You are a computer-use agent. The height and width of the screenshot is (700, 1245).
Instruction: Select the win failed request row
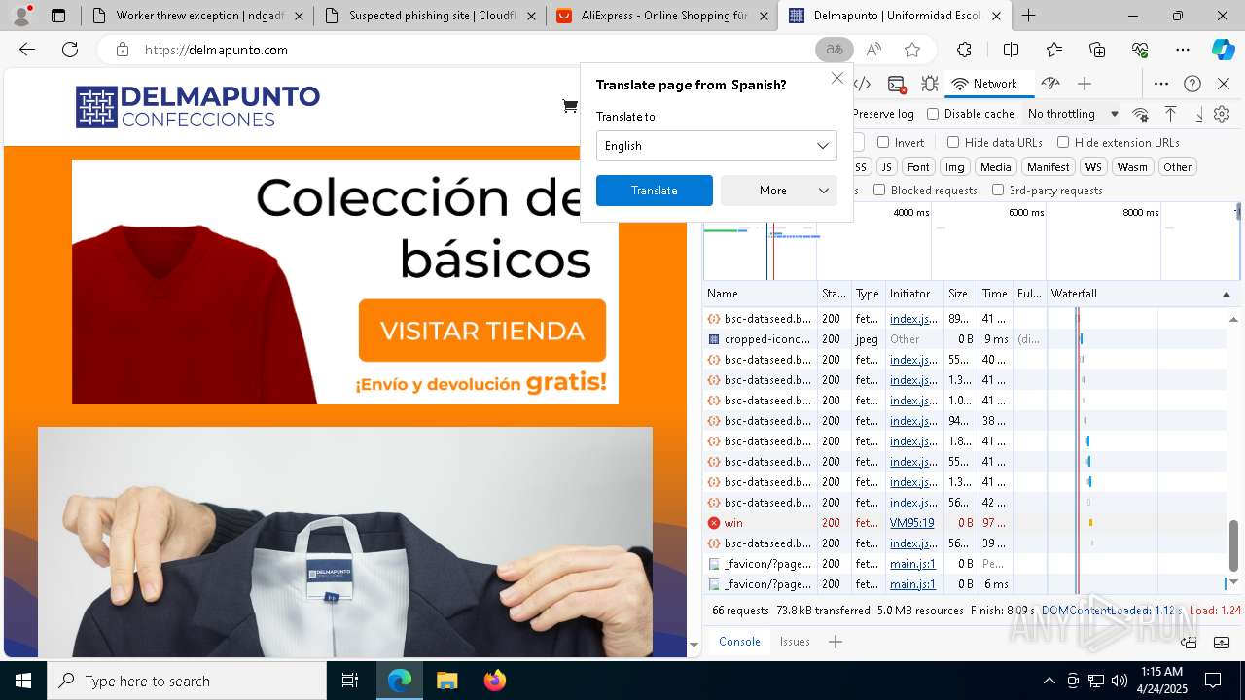pos(965,523)
